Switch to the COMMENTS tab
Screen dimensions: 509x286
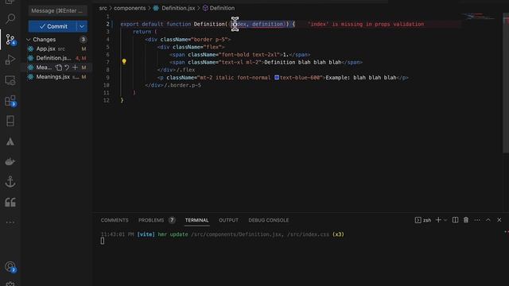(x=115, y=220)
